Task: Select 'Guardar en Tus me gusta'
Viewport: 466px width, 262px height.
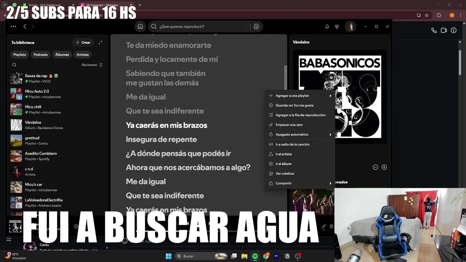Action: point(300,105)
